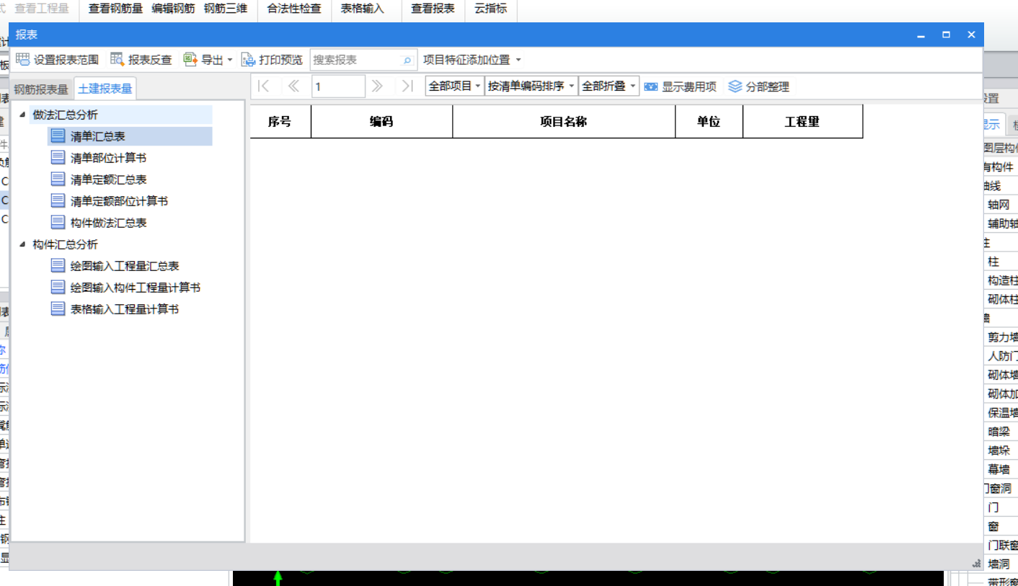Open 按清单编码排序 dropdown
This screenshot has height=586, width=1018.
(532, 86)
